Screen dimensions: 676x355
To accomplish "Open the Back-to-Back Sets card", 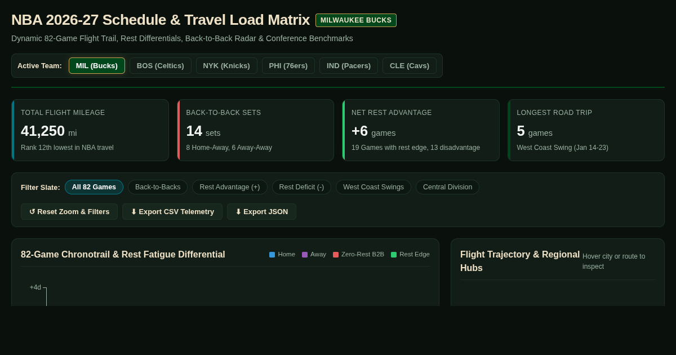I will point(255,130).
